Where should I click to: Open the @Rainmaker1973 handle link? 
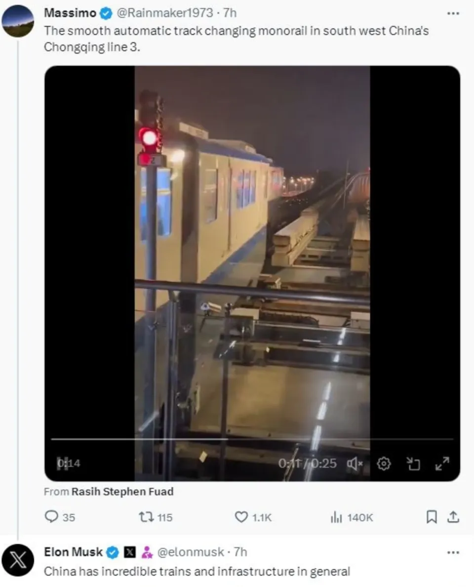(x=165, y=13)
